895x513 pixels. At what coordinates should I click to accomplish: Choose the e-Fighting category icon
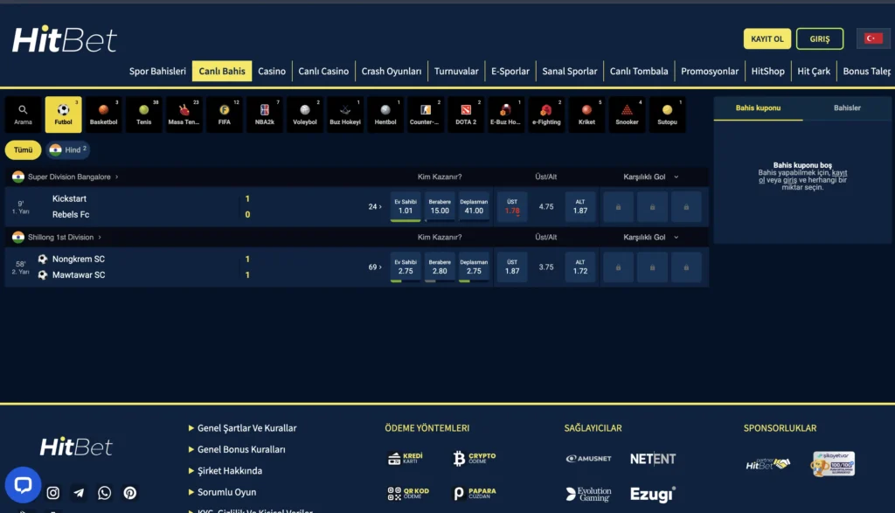[546, 114]
